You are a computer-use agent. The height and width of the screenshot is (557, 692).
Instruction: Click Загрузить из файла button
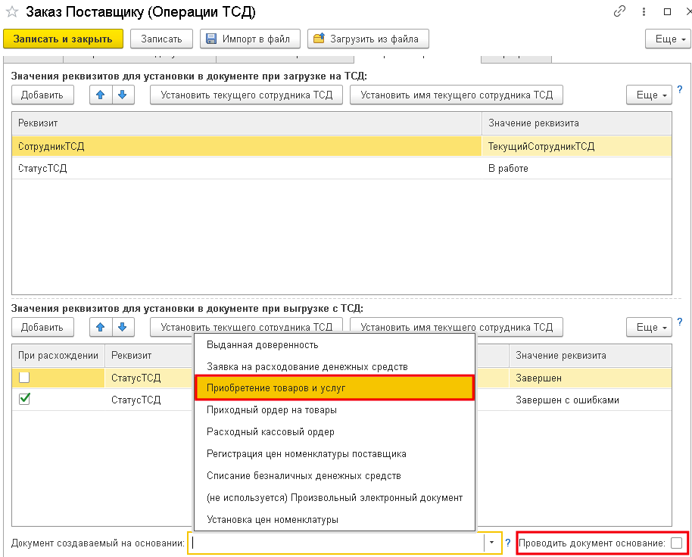pos(368,39)
